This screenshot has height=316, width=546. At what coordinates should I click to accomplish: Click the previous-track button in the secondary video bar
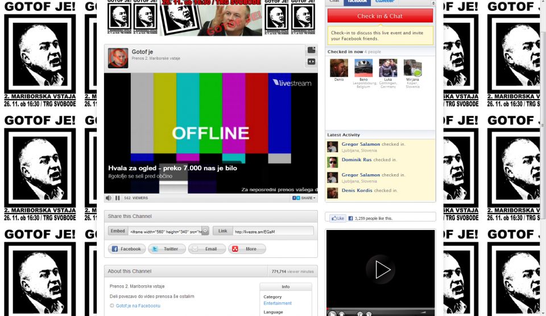pyautogui.click(x=359, y=314)
